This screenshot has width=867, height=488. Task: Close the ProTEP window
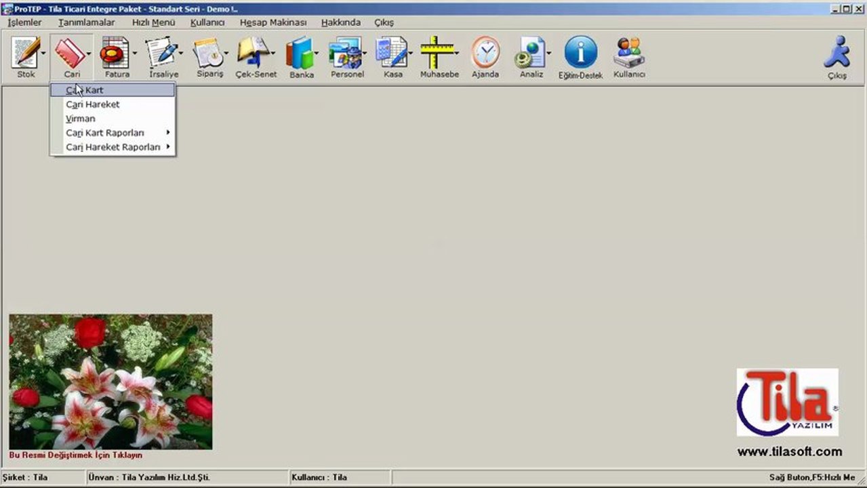859,8
